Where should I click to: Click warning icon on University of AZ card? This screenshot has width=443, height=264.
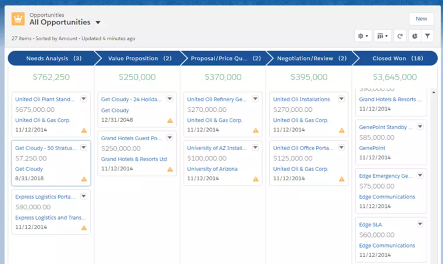pos(256,179)
